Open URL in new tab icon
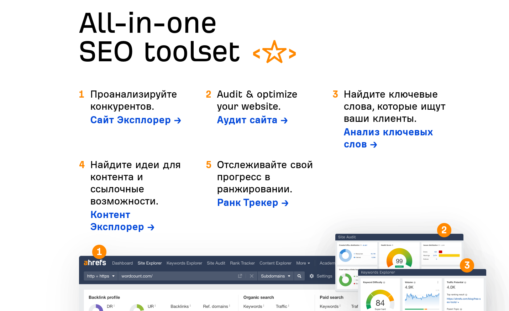509x311 pixels. (x=240, y=276)
